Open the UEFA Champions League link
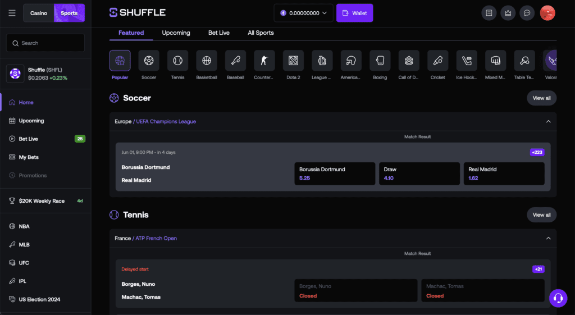Screen dimensions: 575x315 coord(166,121)
